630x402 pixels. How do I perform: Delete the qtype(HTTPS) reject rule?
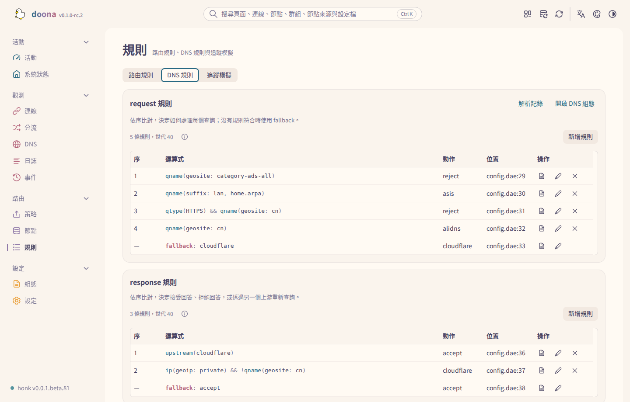(x=575, y=211)
